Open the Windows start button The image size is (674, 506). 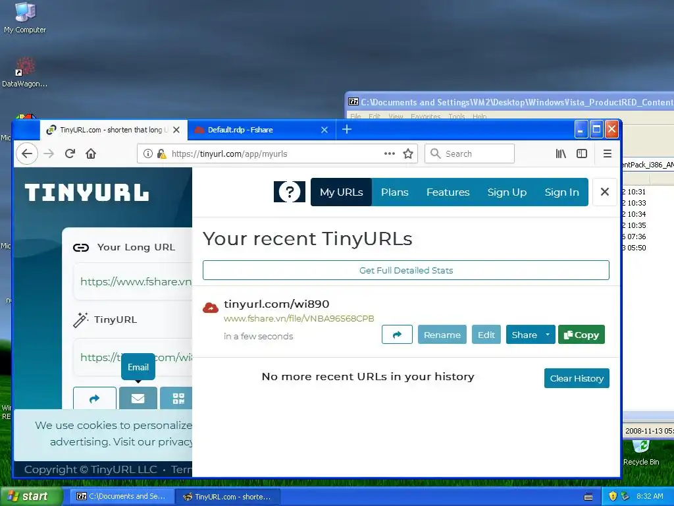coord(31,496)
